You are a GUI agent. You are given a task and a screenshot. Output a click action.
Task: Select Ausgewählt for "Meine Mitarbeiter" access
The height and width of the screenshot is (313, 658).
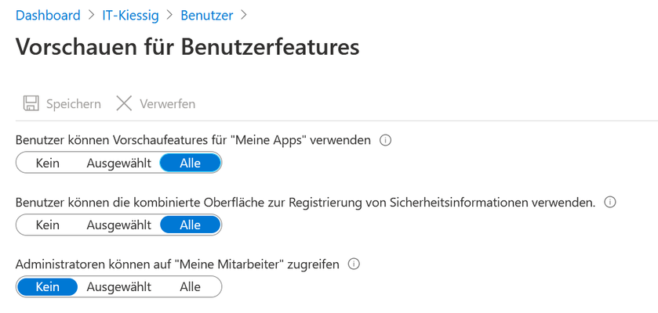pos(118,287)
